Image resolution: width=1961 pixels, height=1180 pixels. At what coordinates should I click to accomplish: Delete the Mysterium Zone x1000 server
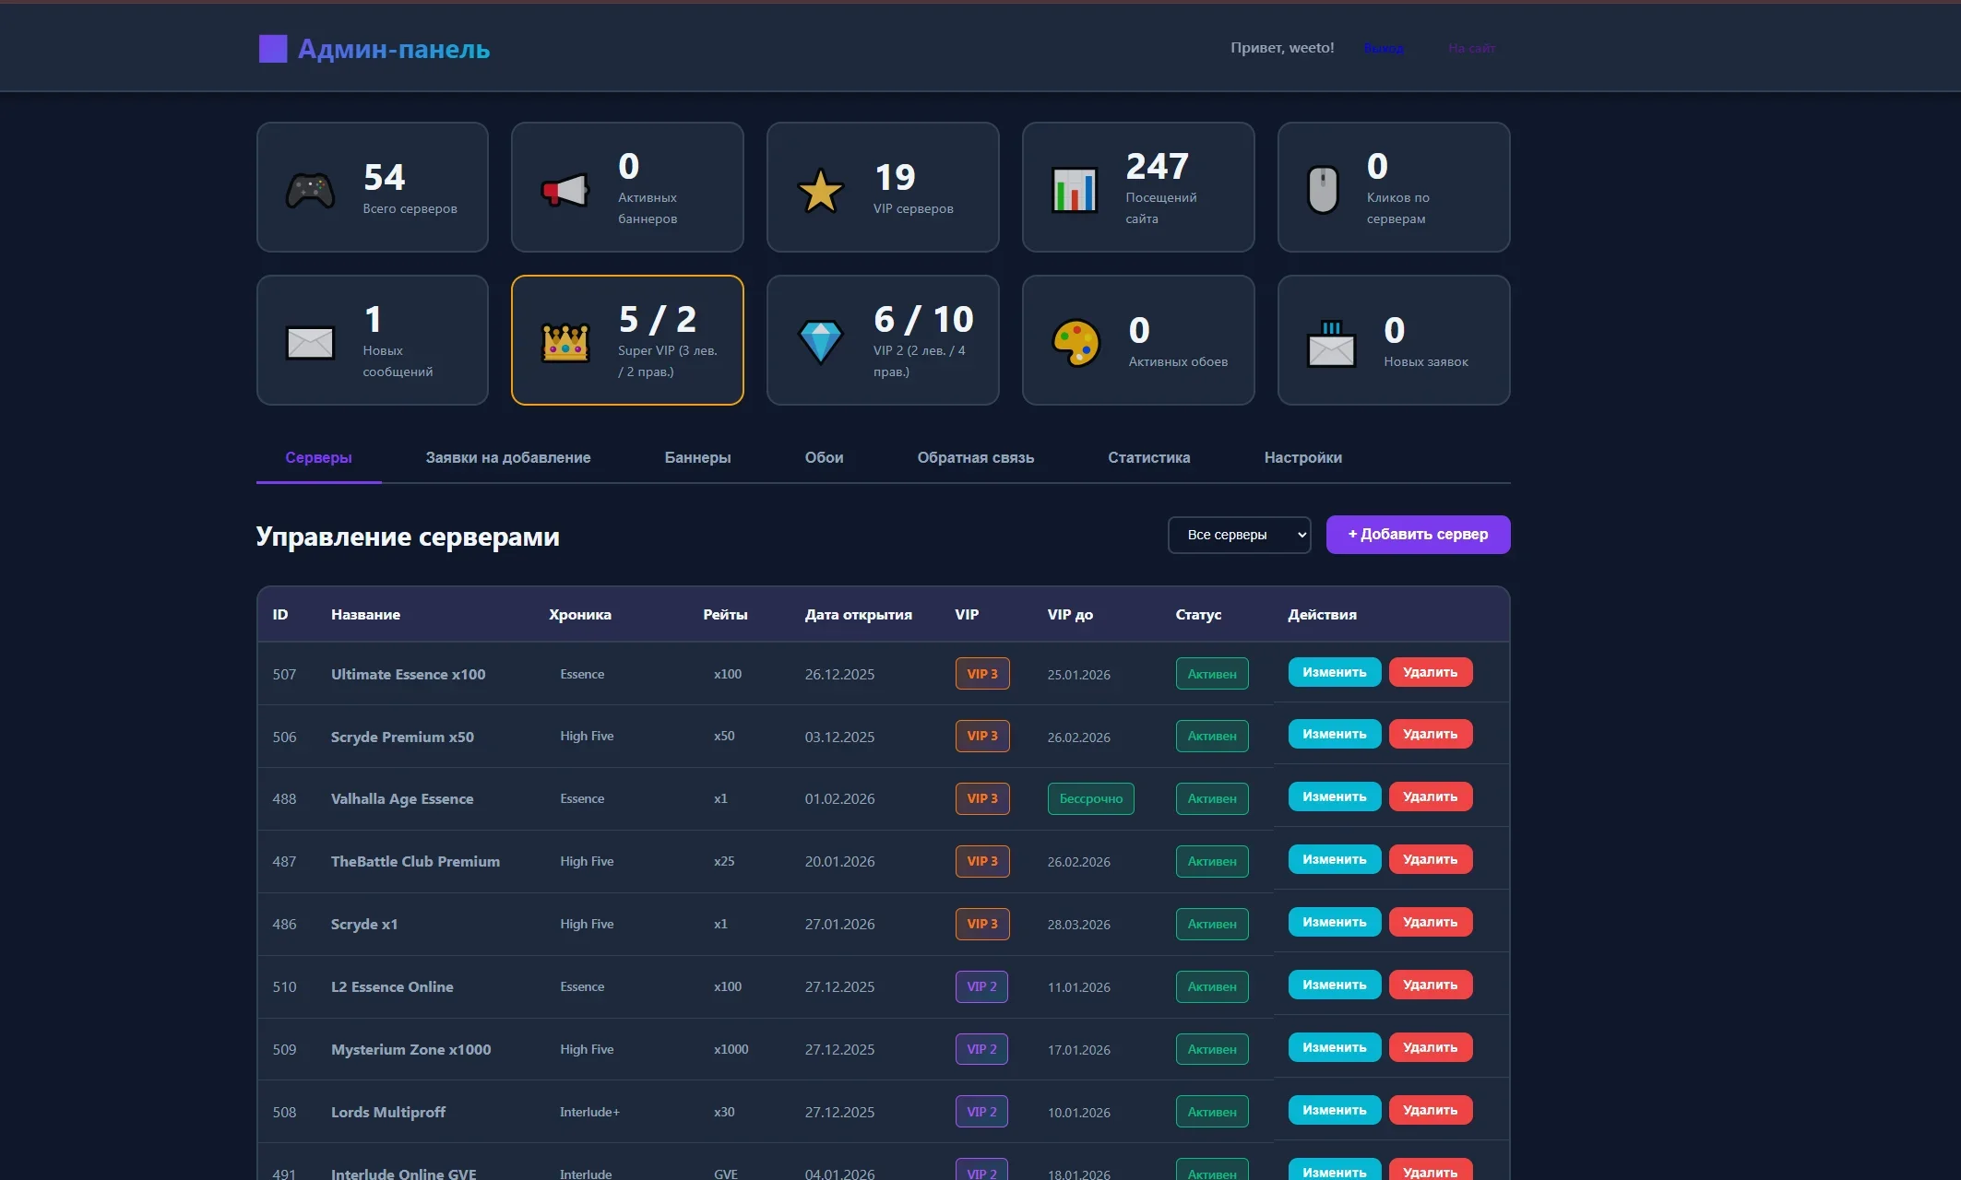coord(1430,1047)
